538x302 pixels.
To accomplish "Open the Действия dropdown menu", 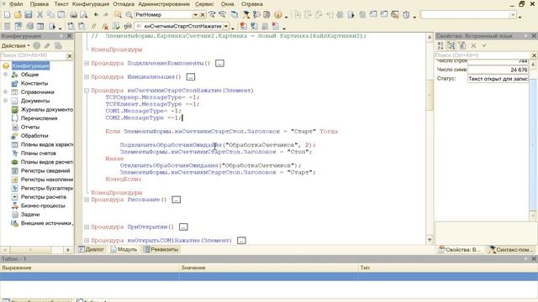I will (15, 45).
